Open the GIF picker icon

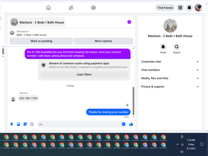coord(32,124)
